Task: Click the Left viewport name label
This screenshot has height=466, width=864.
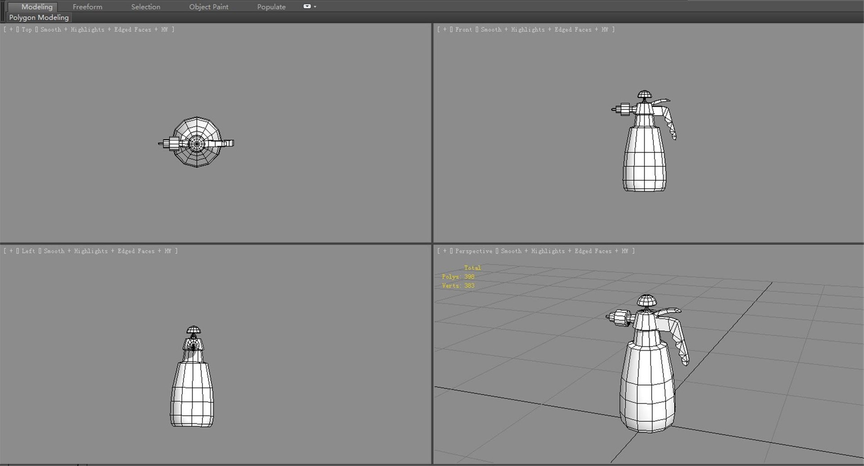Action: coord(28,251)
